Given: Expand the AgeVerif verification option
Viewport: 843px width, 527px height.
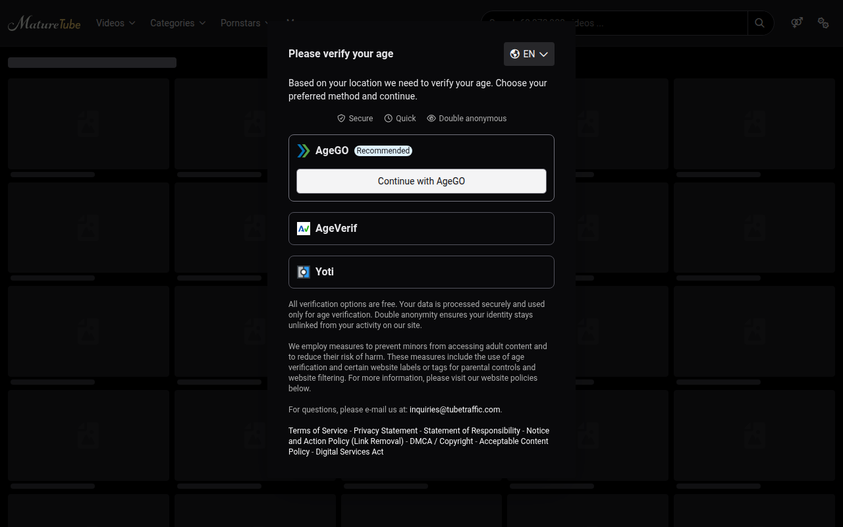Looking at the screenshot, I should click(421, 229).
